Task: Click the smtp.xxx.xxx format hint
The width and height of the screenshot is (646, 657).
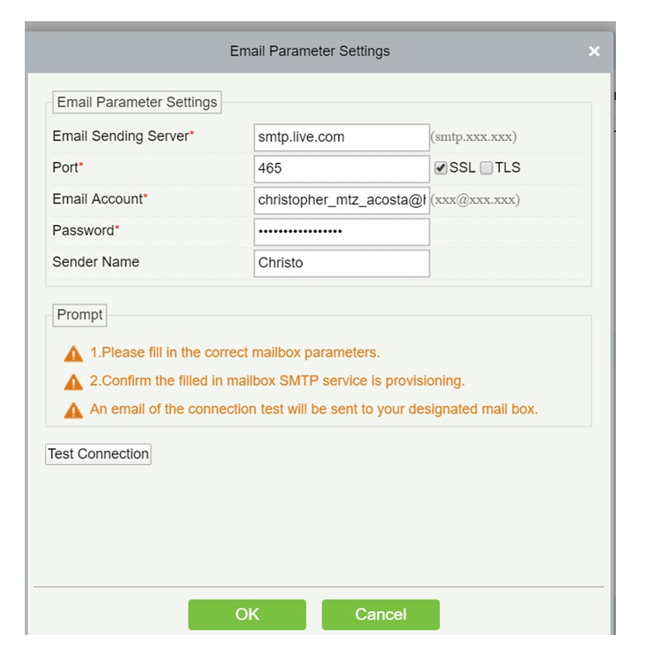Action: point(473,137)
